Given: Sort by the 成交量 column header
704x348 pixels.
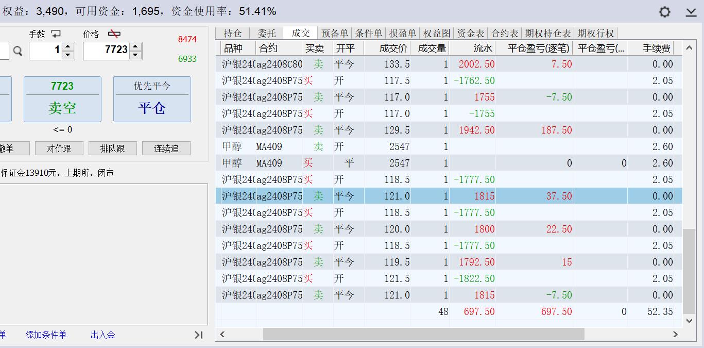Looking at the screenshot, I should (430, 48).
